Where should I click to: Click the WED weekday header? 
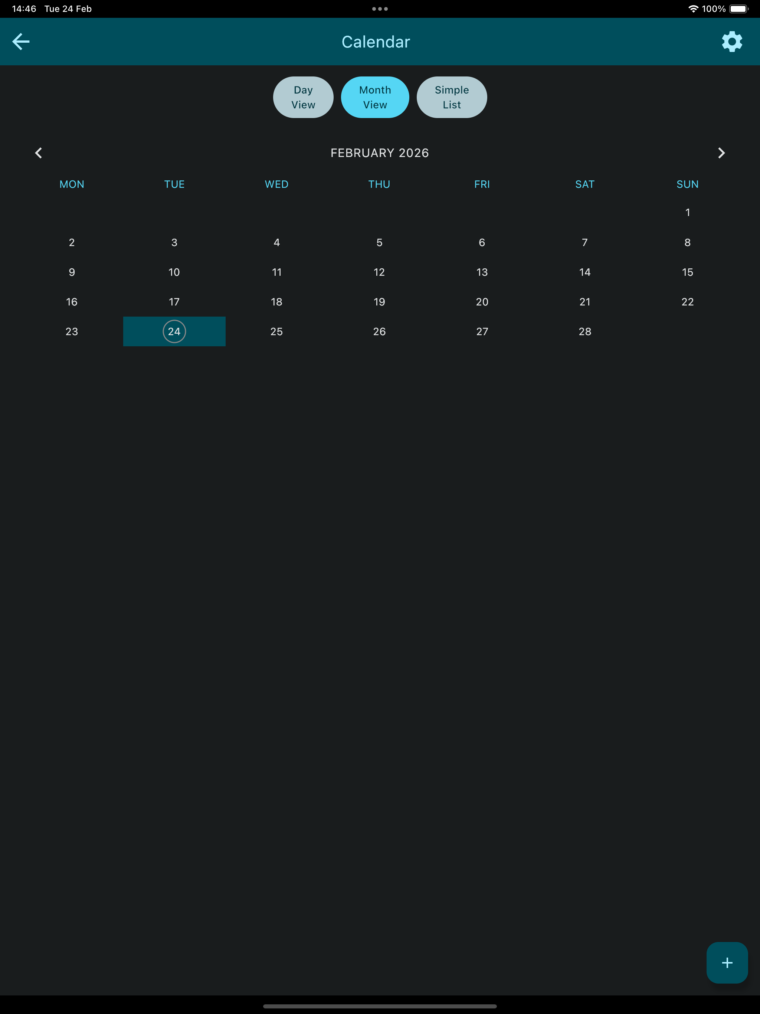click(277, 184)
